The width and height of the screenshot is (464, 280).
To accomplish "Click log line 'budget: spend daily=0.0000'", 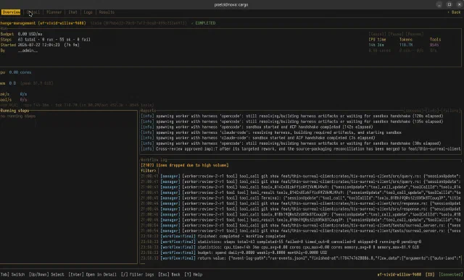I will 234,253.
